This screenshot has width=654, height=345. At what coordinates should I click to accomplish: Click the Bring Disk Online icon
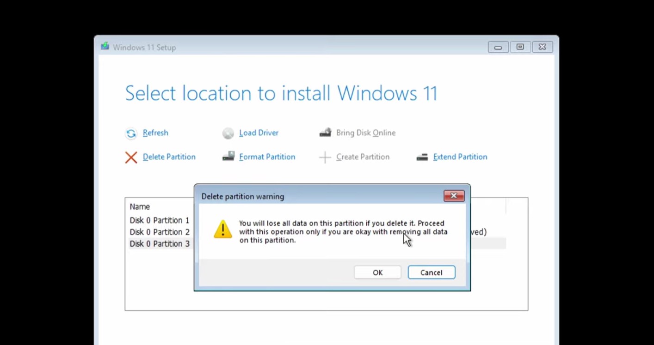pyautogui.click(x=325, y=133)
